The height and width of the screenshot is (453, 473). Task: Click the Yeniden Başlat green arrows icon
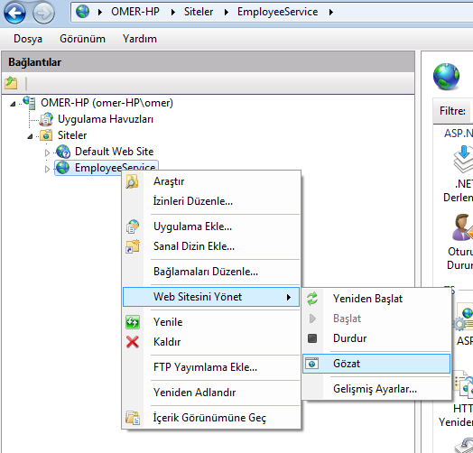click(312, 299)
